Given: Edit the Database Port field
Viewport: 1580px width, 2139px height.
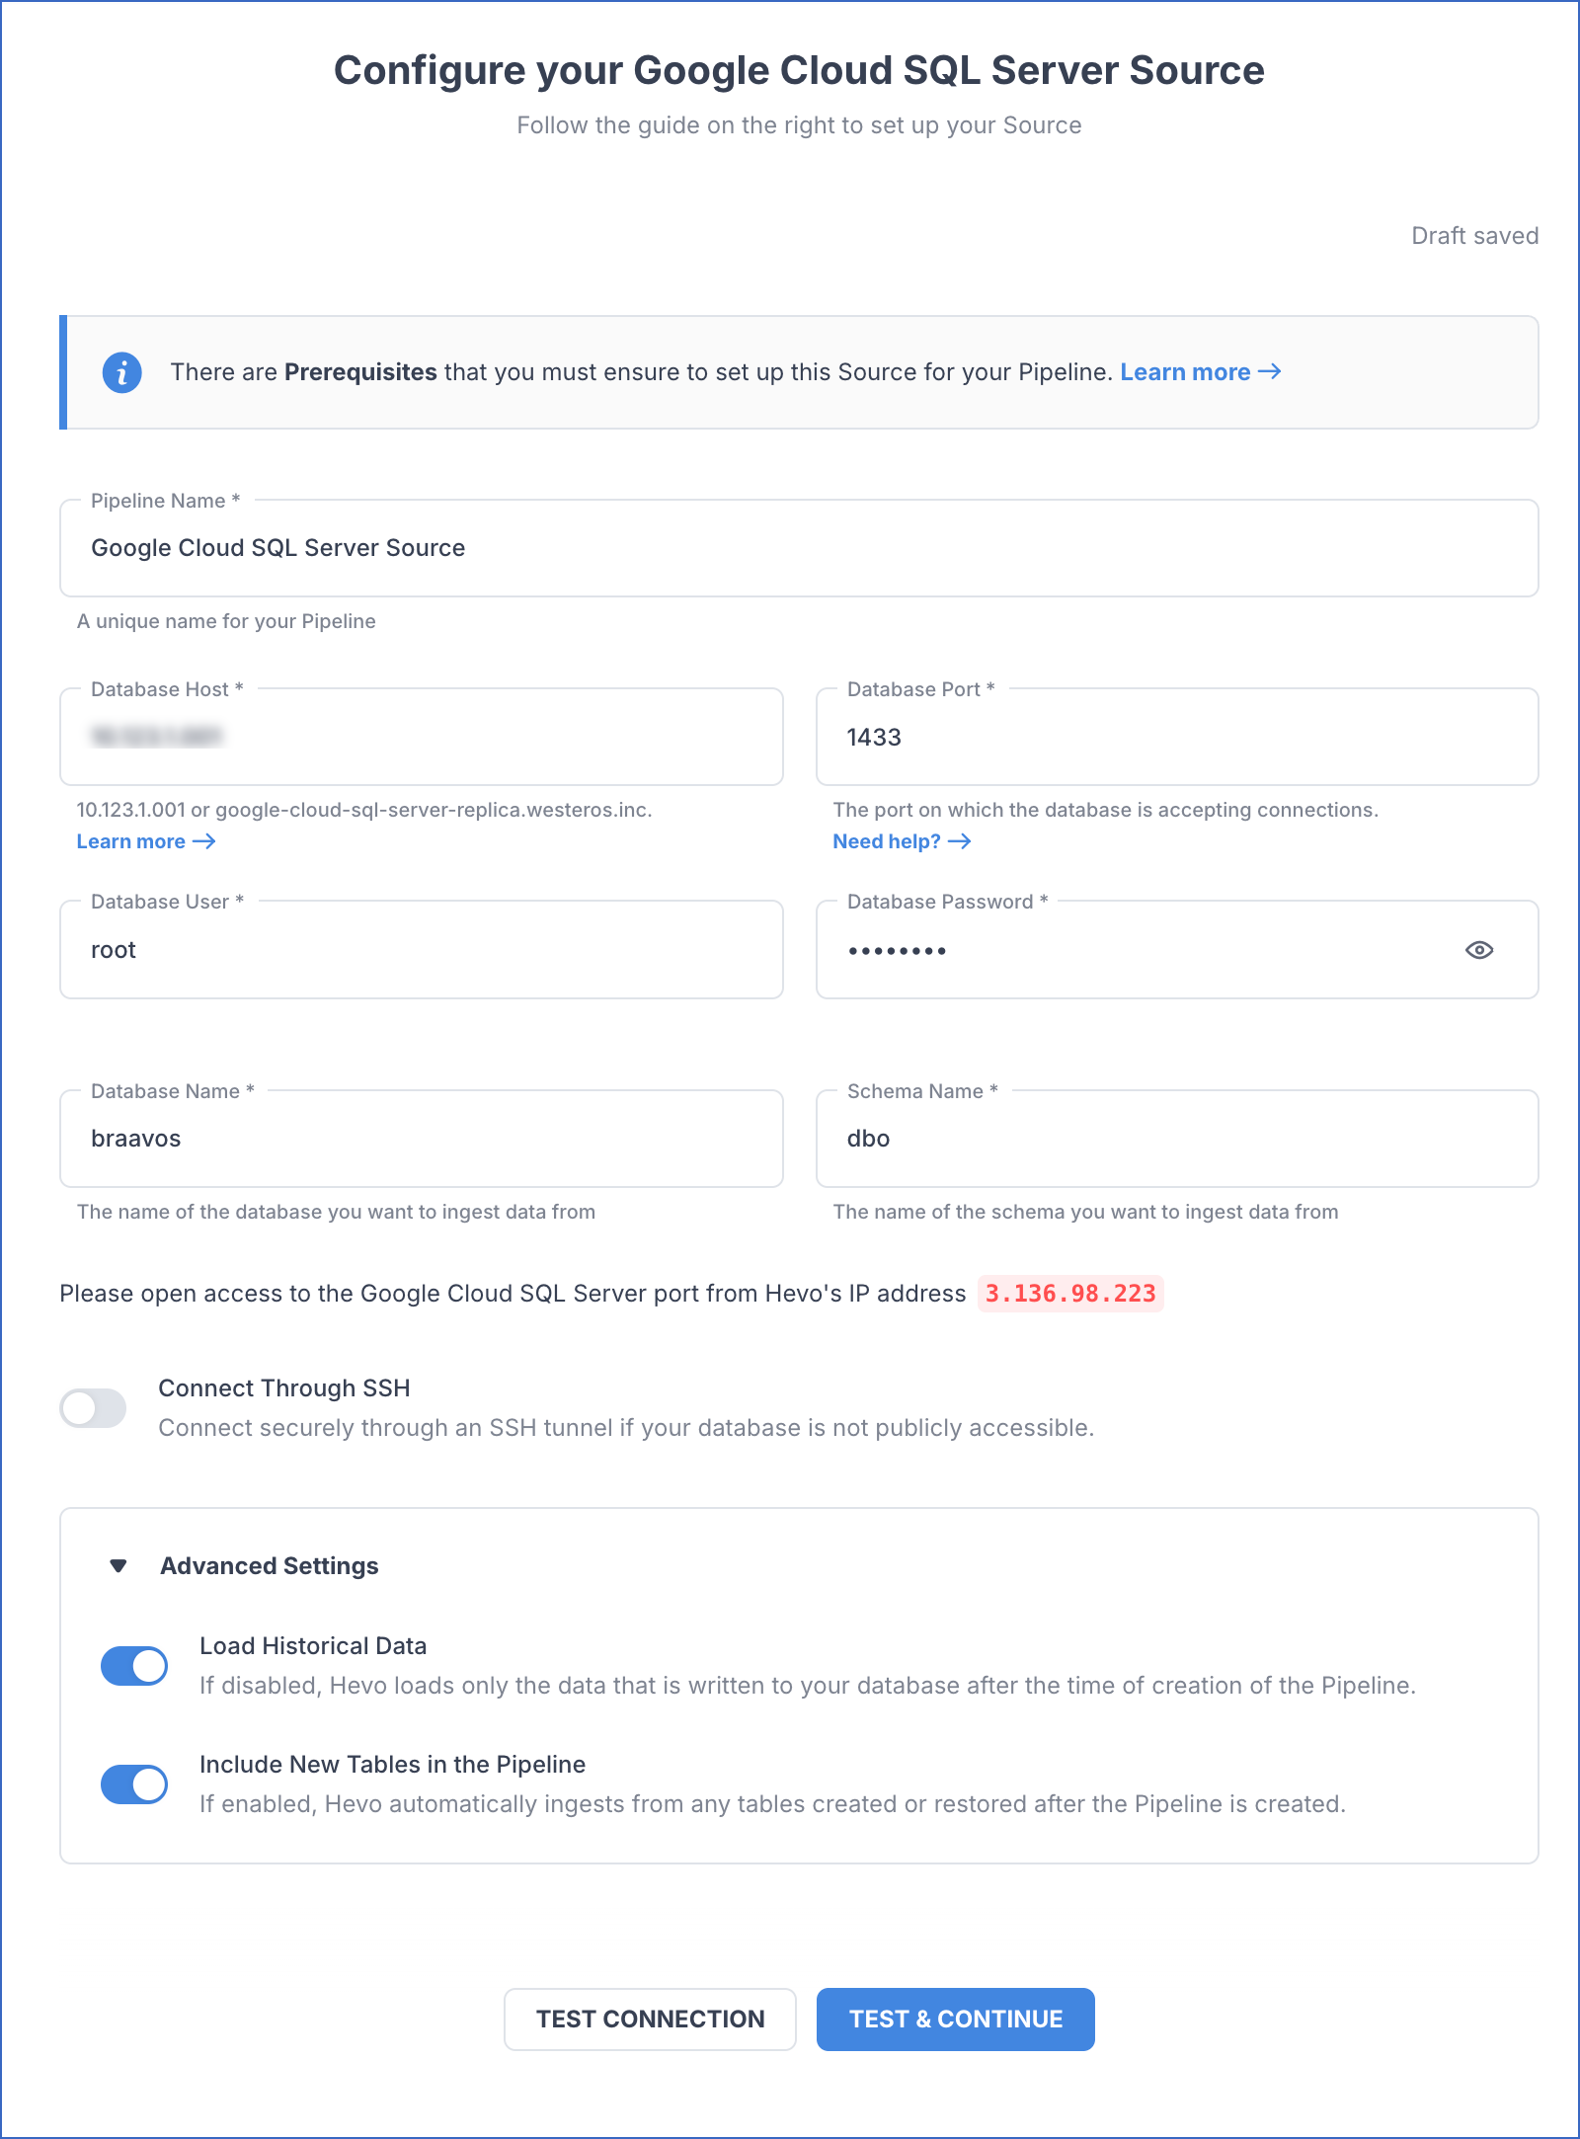Looking at the screenshot, I should click(x=1175, y=738).
